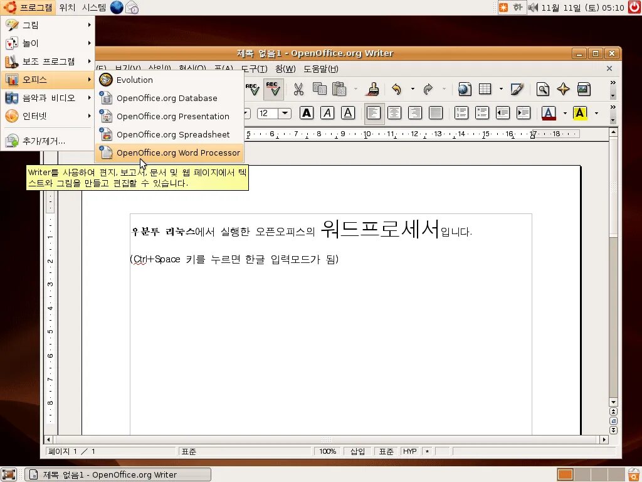Screen dimensions: 642x482
Task: Launch OpenOffice.org Presentation
Action: click(x=169, y=116)
